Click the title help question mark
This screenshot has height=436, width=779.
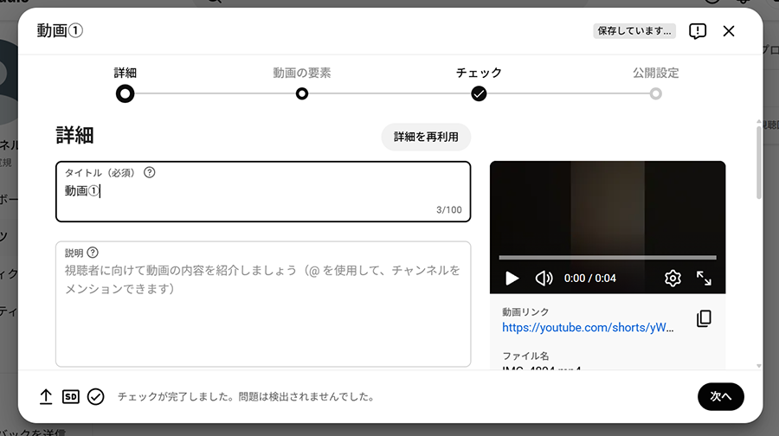pos(150,172)
